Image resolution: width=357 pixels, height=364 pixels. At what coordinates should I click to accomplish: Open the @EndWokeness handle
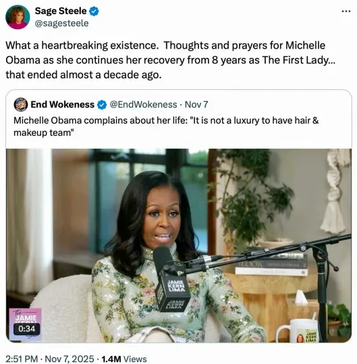[x=143, y=105]
